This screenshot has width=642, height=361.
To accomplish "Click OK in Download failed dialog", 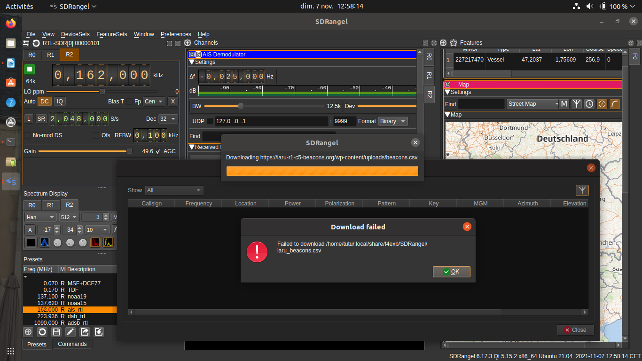I will (x=452, y=272).
